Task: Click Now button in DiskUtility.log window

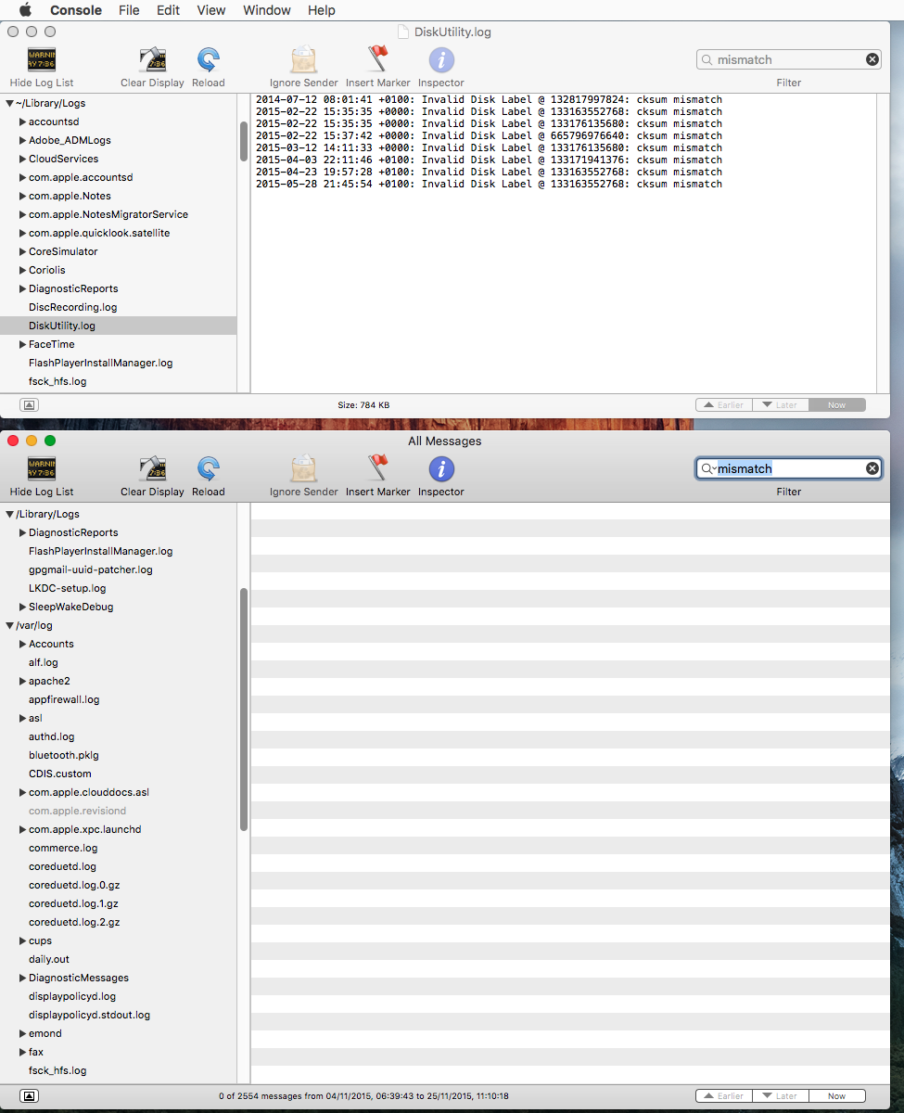Action: [x=837, y=405]
